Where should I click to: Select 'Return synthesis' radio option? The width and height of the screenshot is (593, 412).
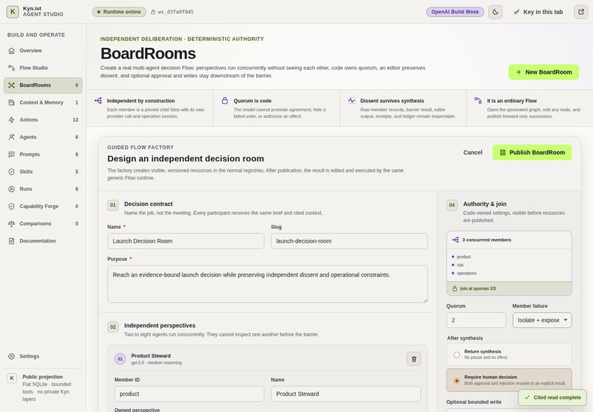click(457, 355)
